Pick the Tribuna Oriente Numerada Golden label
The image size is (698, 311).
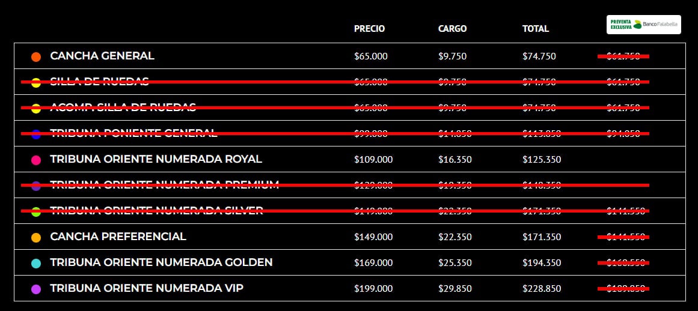tap(161, 262)
